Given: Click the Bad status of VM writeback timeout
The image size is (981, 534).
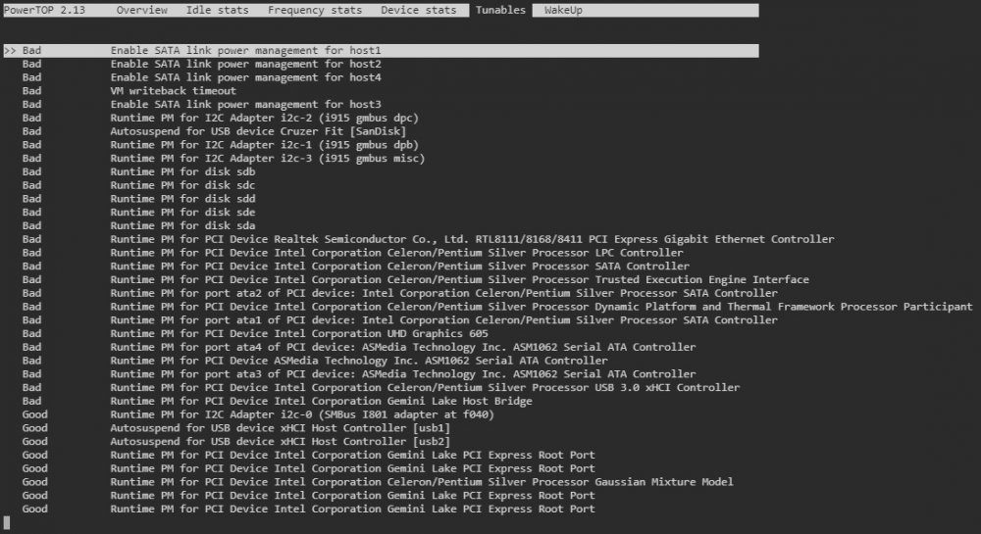Looking at the screenshot, I should [x=32, y=91].
